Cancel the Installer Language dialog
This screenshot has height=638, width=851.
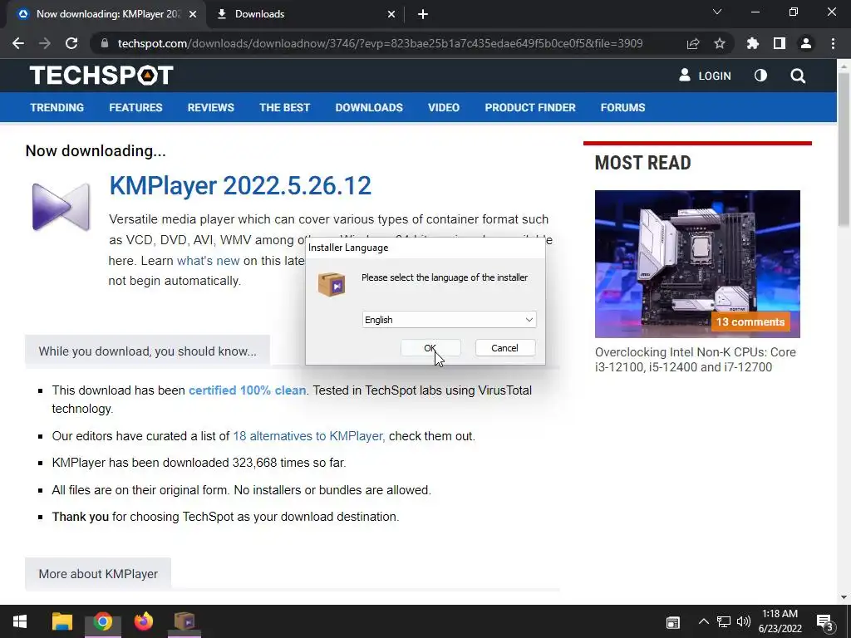pyautogui.click(x=504, y=348)
